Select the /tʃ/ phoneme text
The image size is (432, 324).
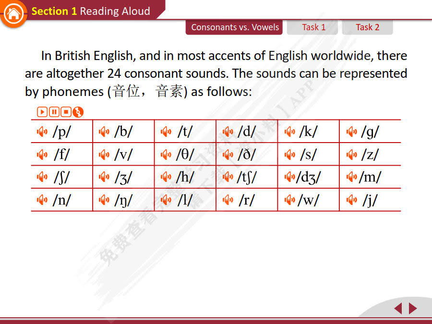(x=247, y=178)
